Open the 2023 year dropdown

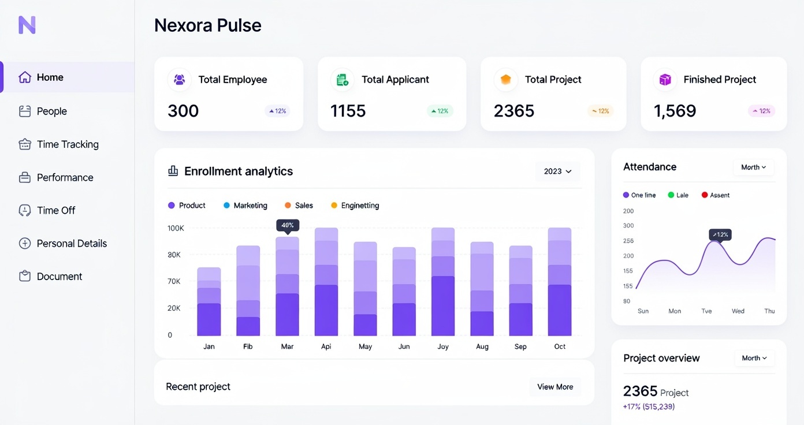click(x=557, y=172)
